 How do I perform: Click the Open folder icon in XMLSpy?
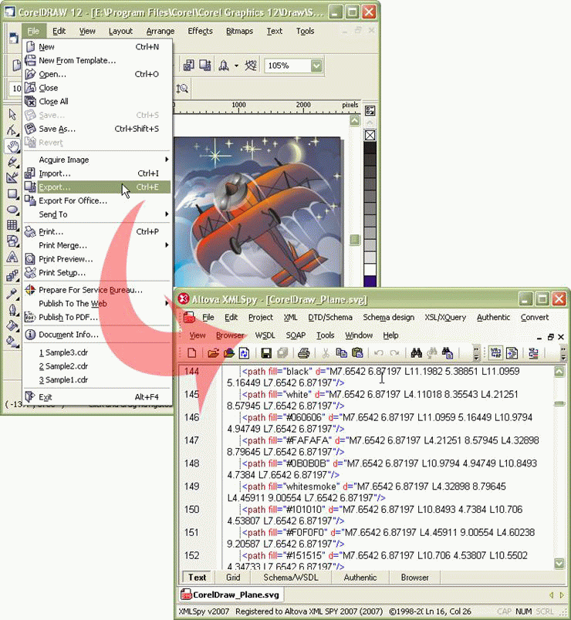(x=213, y=352)
